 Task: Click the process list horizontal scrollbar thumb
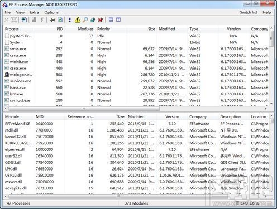pyautogui.click(x=84, y=109)
